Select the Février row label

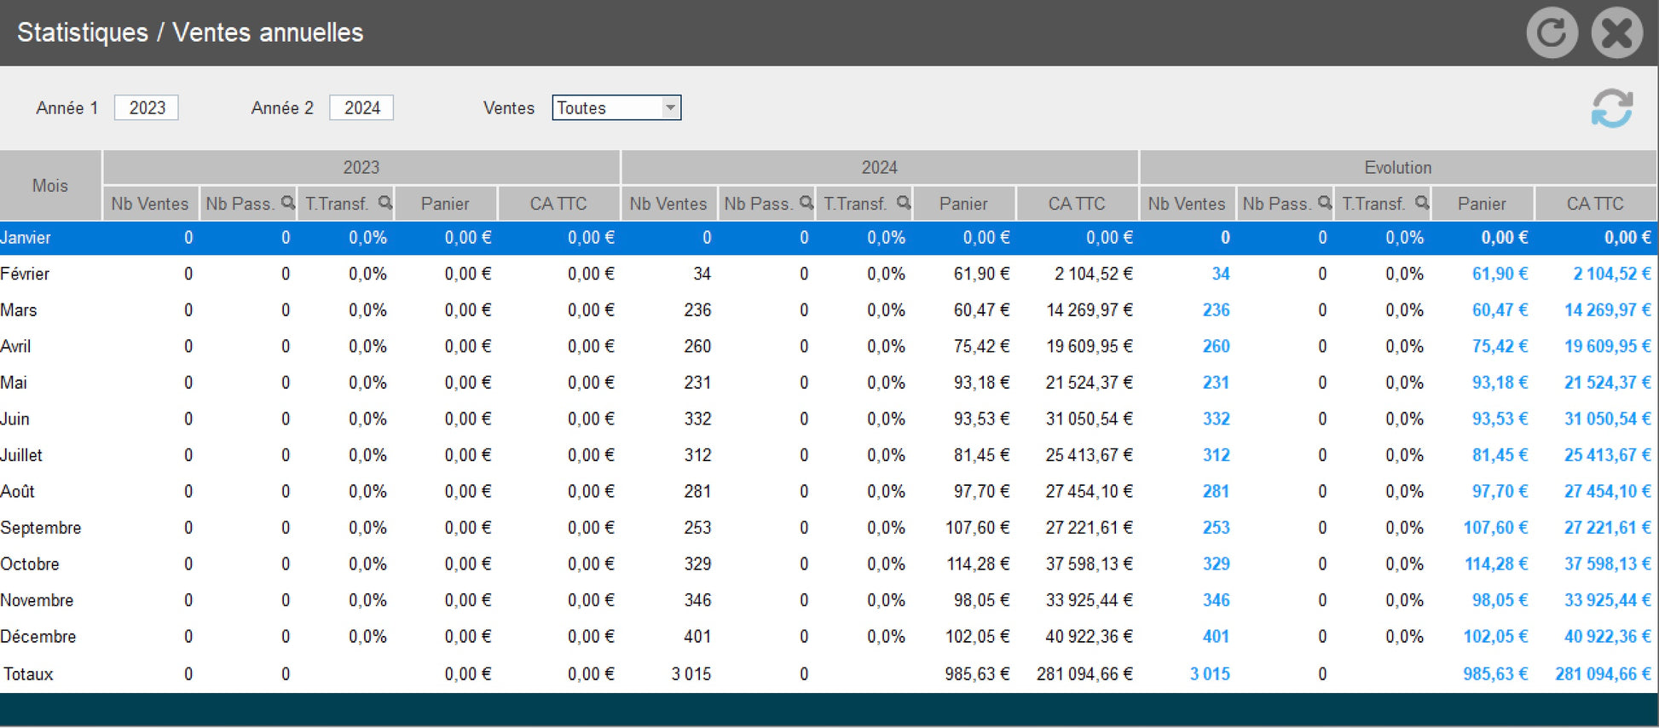[x=25, y=274]
